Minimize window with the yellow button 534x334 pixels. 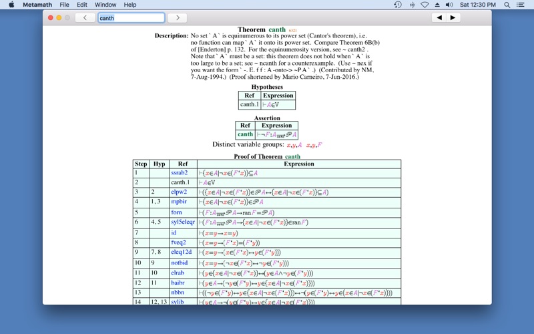tap(59, 18)
